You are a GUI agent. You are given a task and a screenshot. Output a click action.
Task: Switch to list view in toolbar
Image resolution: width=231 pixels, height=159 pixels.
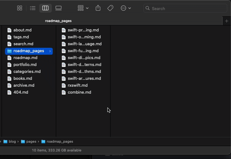[33, 8]
